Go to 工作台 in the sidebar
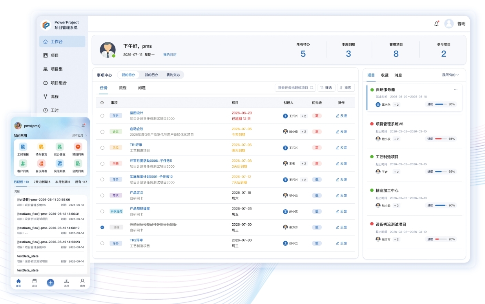 [x=62, y=42]
